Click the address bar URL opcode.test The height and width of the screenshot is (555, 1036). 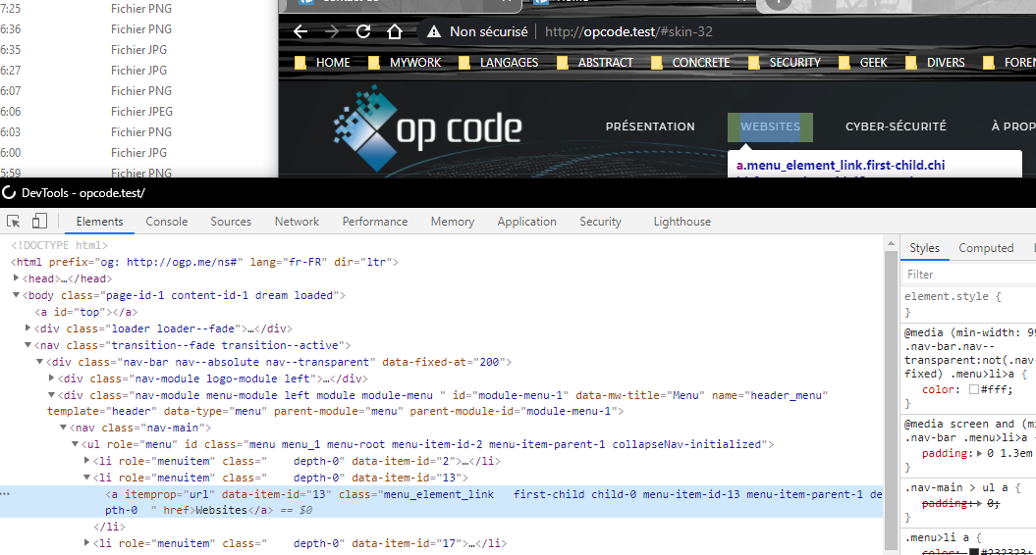(x=628, y=31)
